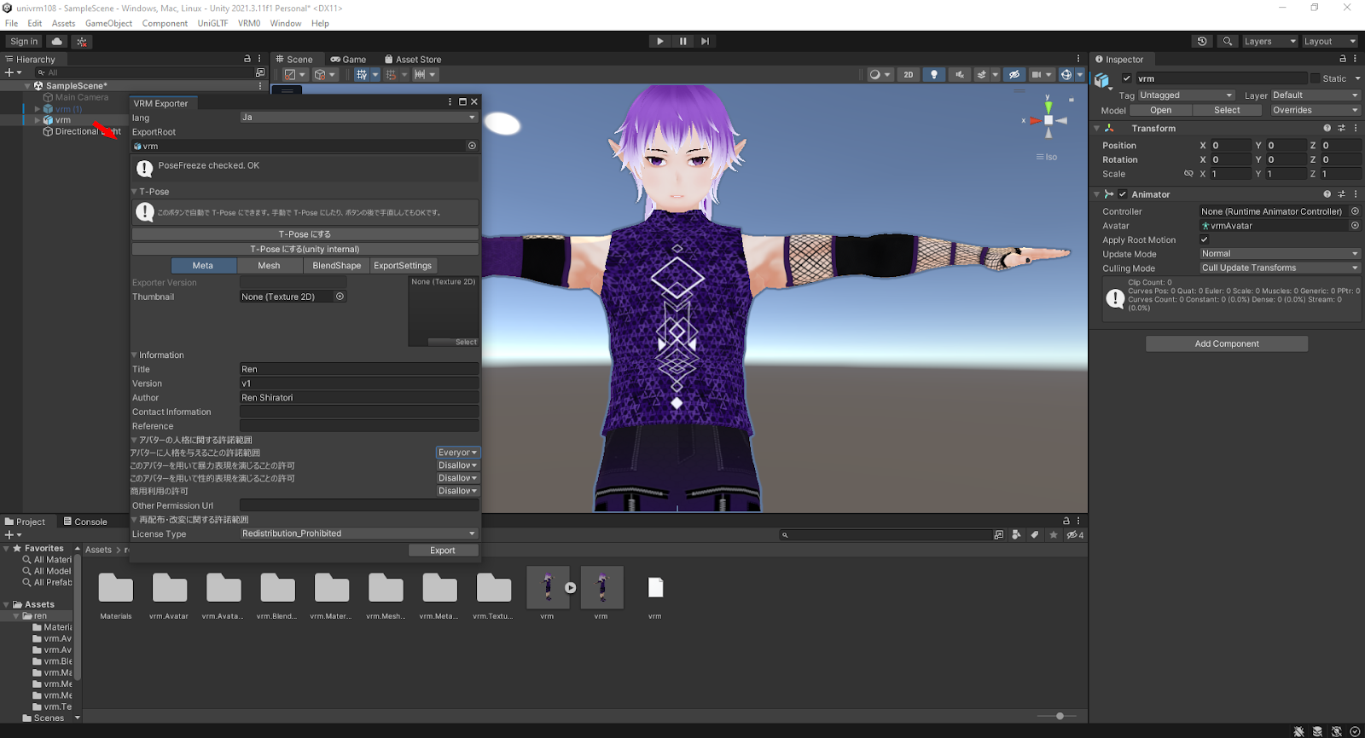The width and height of the screenshot is (1365, 738).
Task: Open Animator component preset settings icon
Action: click(x=1341, y=194)
